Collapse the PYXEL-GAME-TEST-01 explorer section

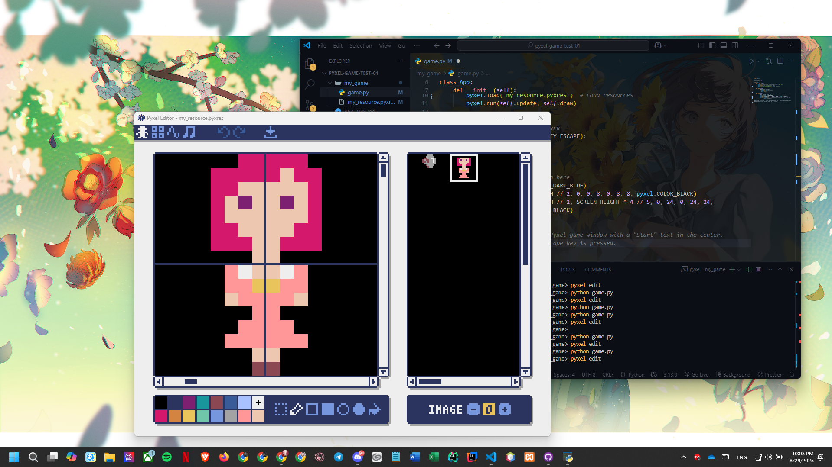pyautogui.click(x=353, y=73)
